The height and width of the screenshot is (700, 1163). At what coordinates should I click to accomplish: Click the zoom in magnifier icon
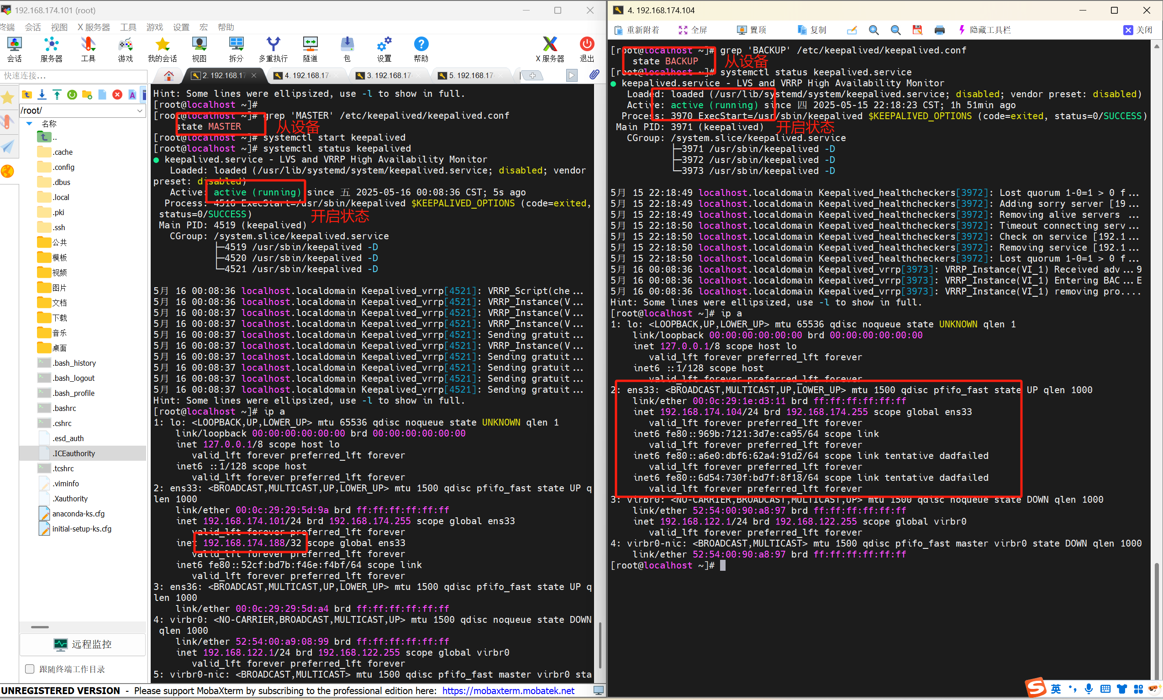click(x=874, y=30)
